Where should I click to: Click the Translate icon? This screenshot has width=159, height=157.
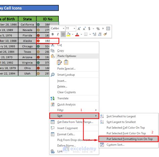point(53,98)
